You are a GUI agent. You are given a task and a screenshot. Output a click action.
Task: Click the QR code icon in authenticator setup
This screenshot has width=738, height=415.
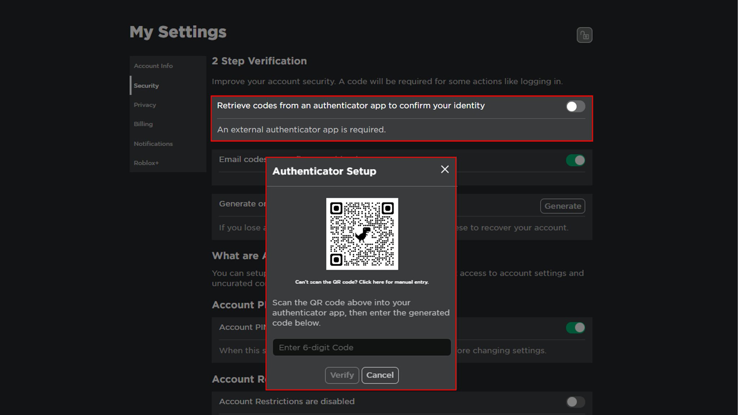click(362, 233)
